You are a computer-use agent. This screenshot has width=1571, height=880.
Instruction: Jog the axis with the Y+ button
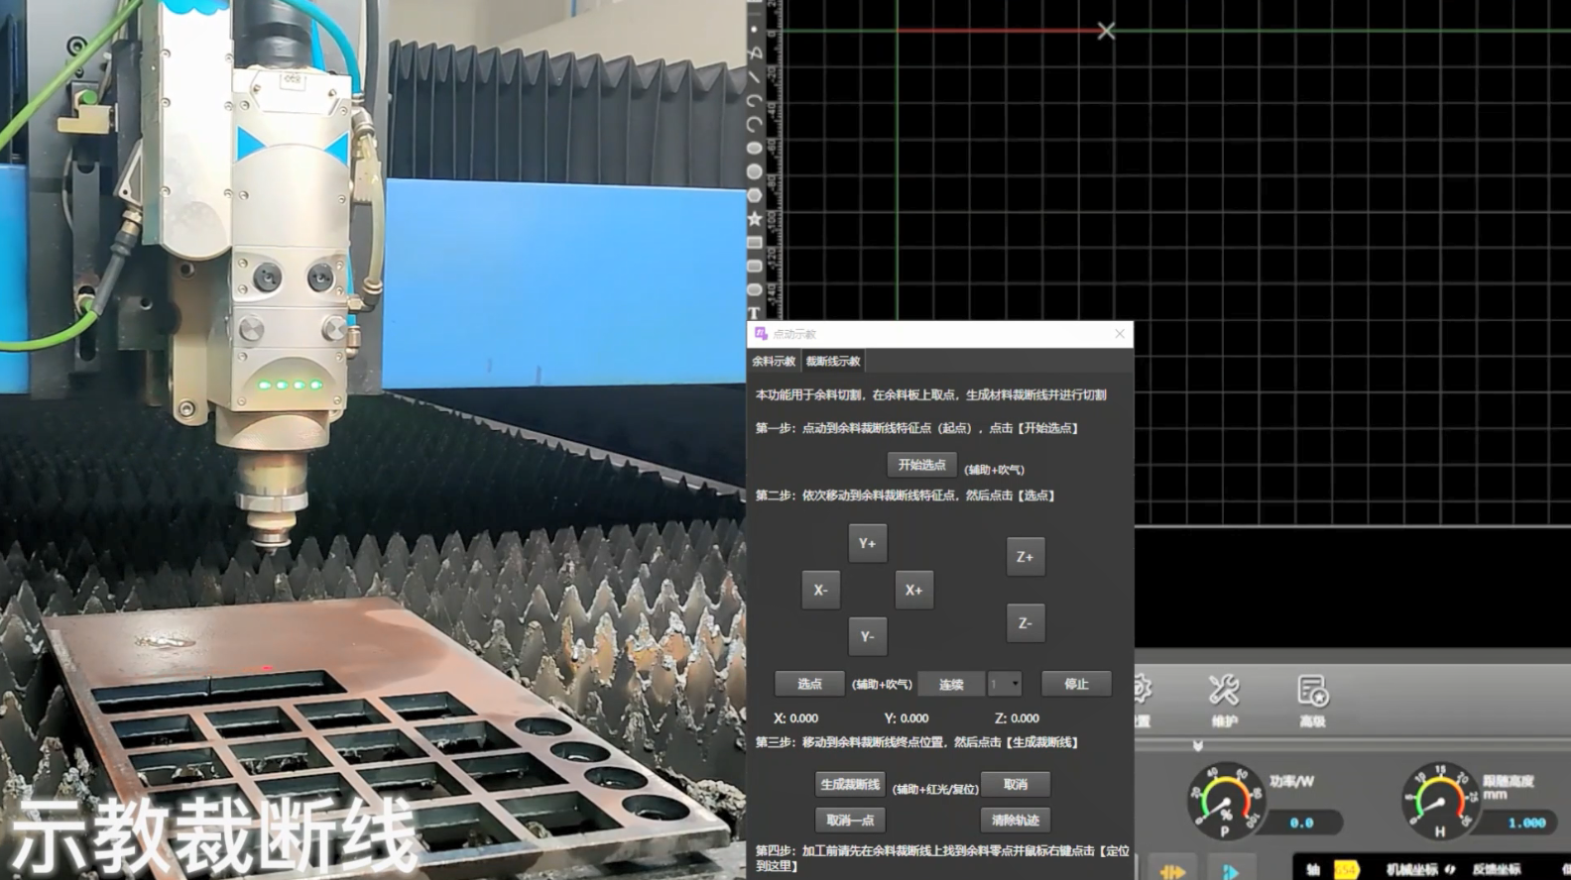pyautogui.click(x=868, y=544)
